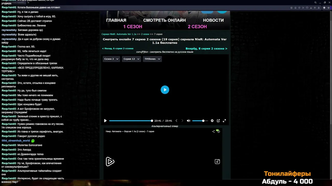Click the Альтернативный плеер label

coord(165,126)
